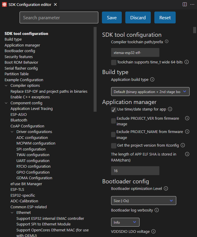Viewport: 197px width, 237px height.
Task: Show info for Get project version from Kconfig
Action: (183, 145)
